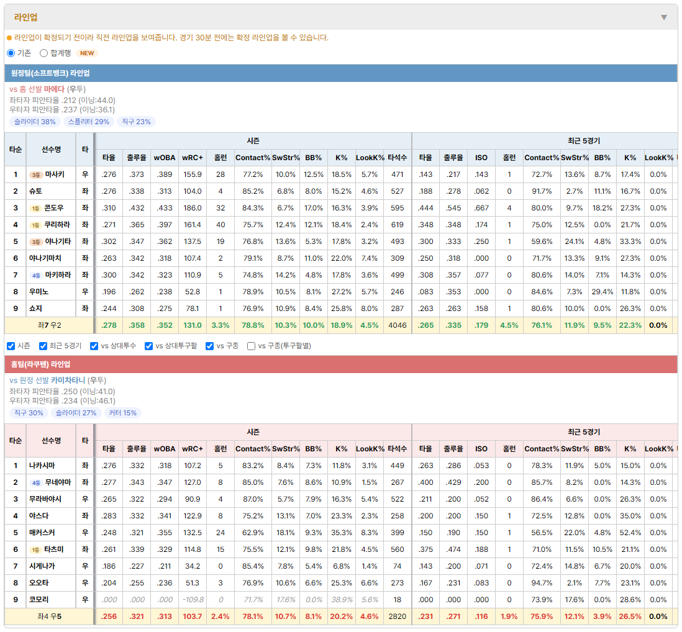The width and height of the screenshot is (682, 632).
Task: Enable the vs 구종(투구팔별) checkbox
Action: pos(251,346)
